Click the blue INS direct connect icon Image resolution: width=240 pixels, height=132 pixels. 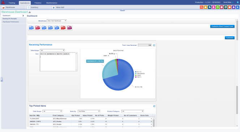57,28
